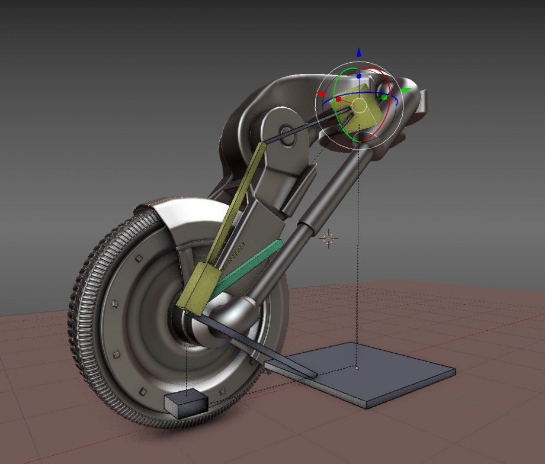Image resolution: width=545 pixels, height=464 pixels.
Task: Click the green Y-axis arrow of the manipulator
Action: 407,89
